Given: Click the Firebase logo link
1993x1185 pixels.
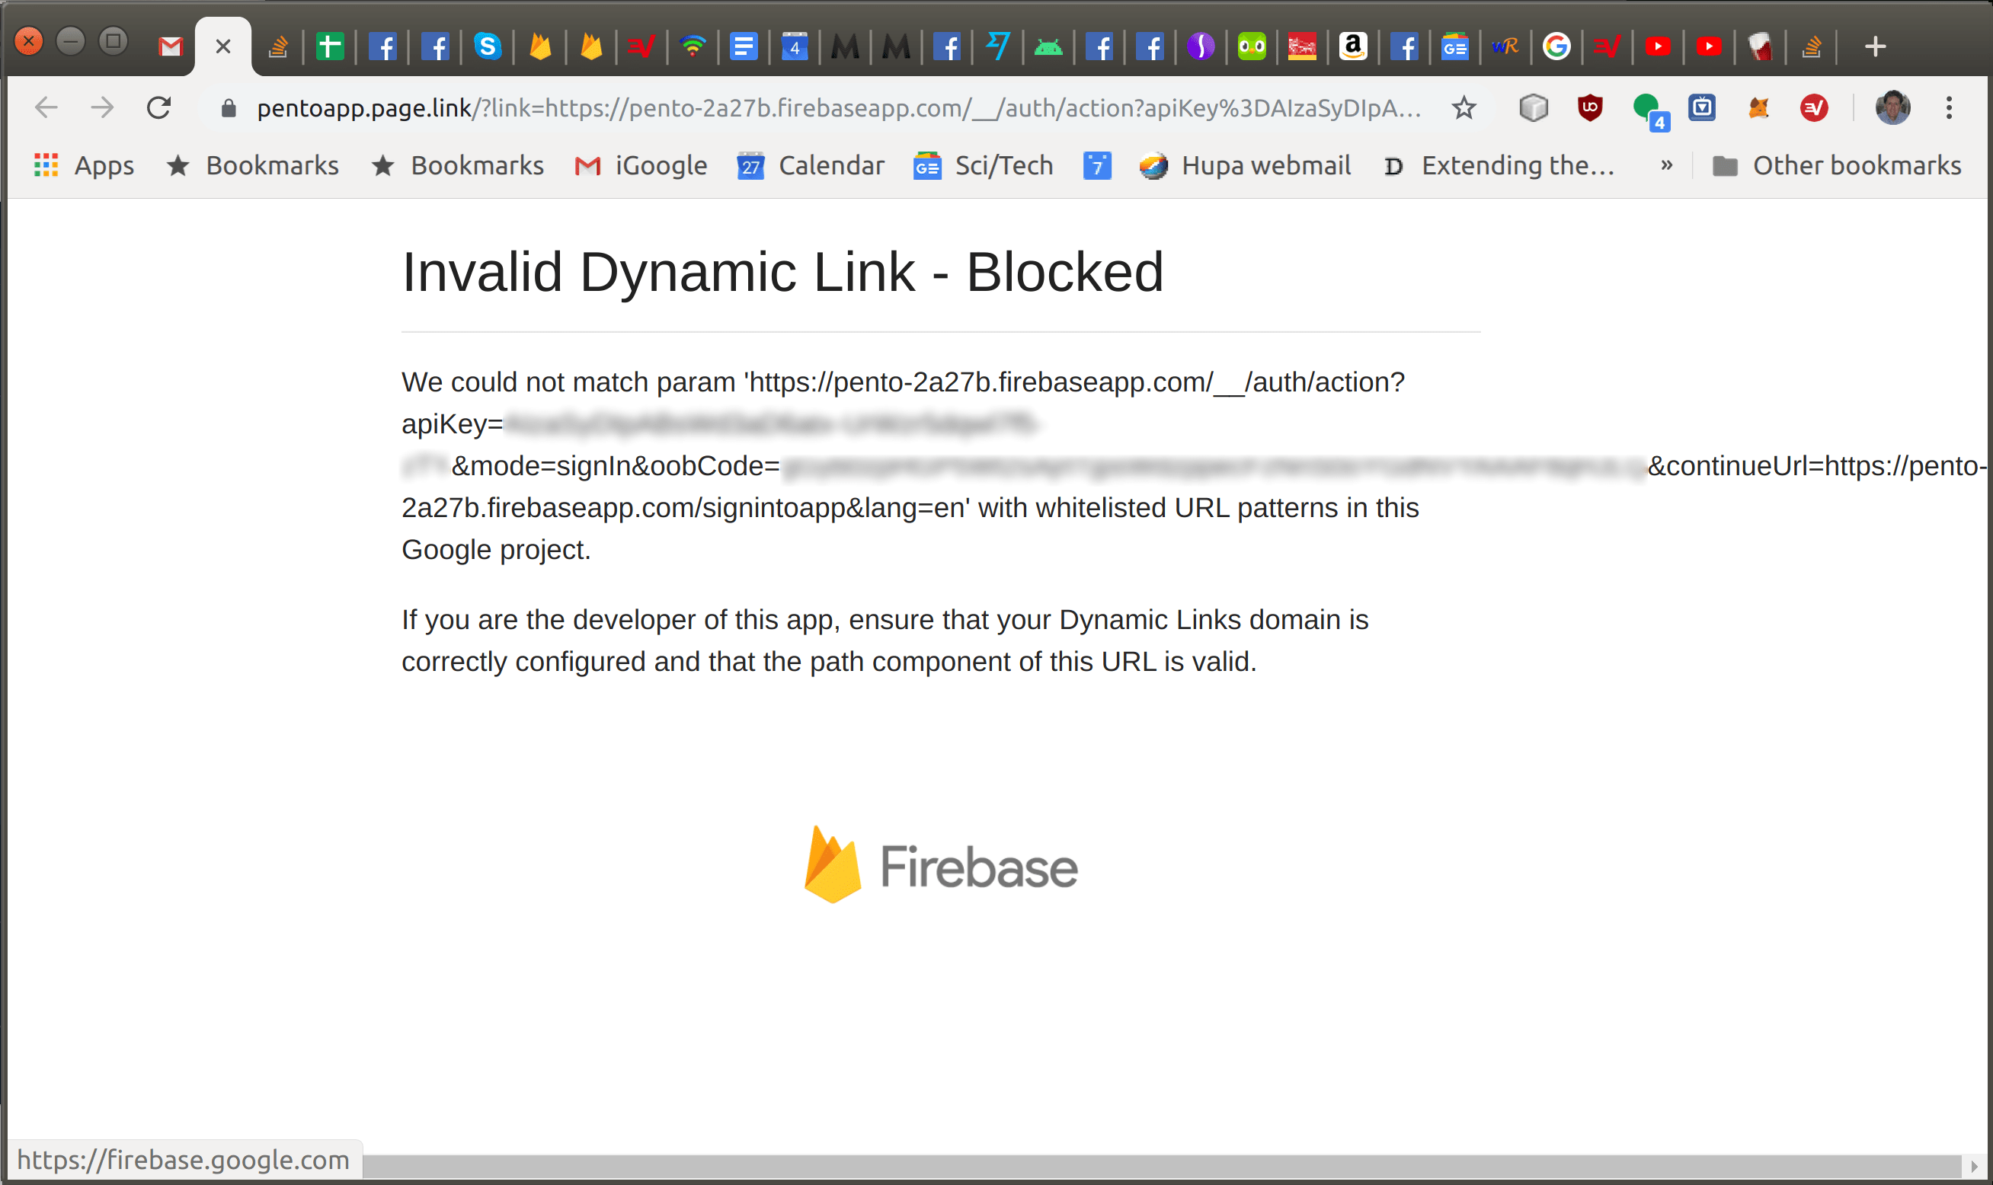Looking at the screenshot, I should (940, 866).
